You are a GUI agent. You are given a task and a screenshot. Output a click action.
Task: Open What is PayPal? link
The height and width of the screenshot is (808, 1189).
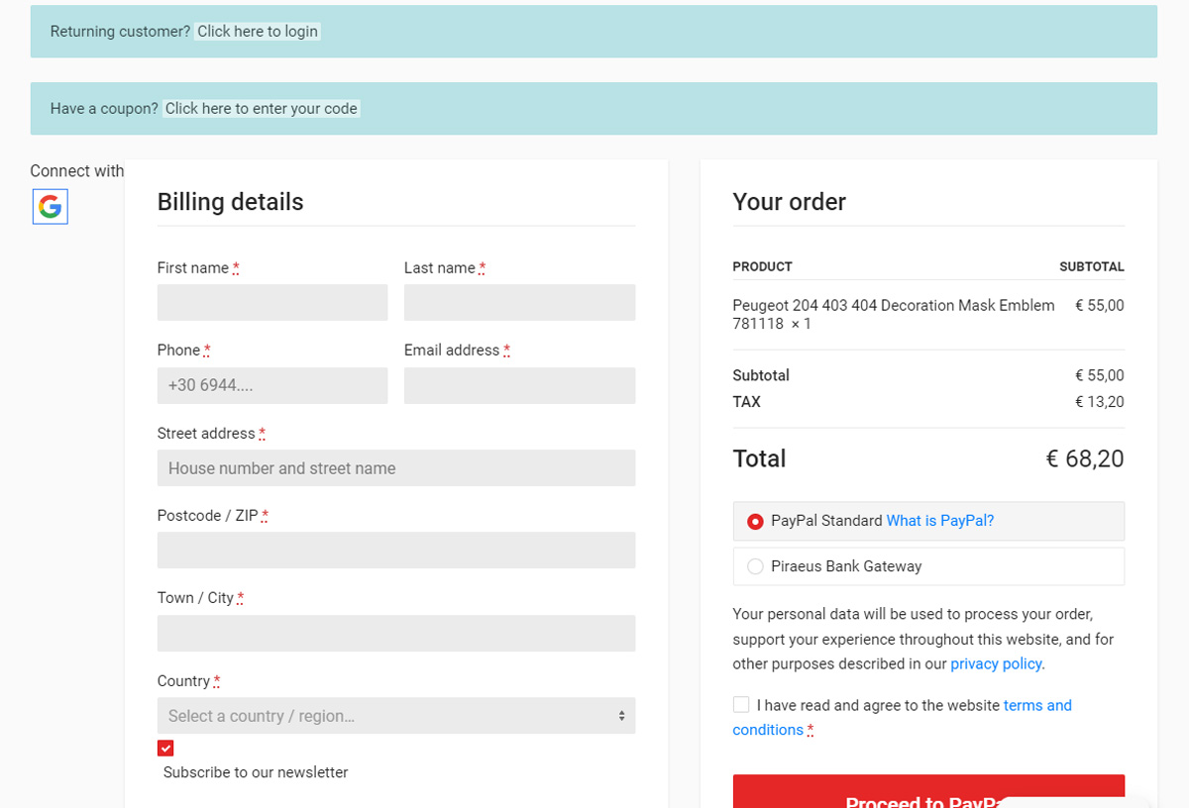coord(939,521)
